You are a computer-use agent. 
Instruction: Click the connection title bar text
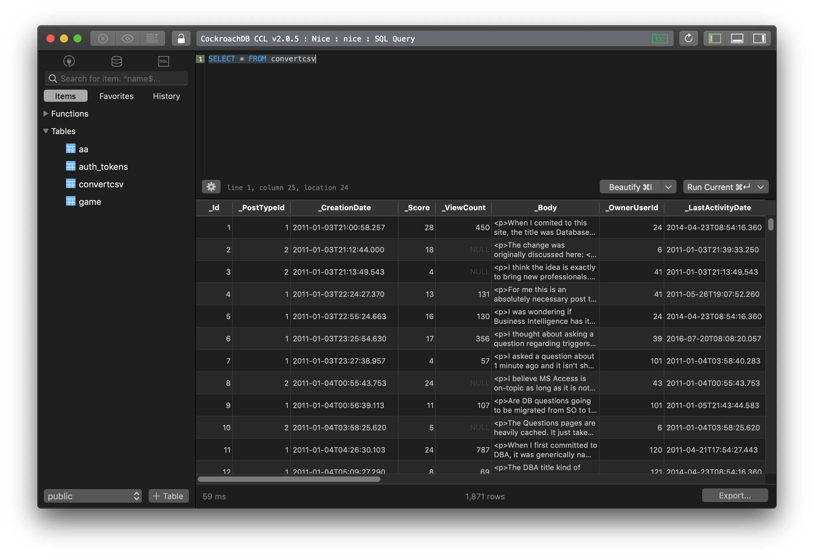point(308,38)
